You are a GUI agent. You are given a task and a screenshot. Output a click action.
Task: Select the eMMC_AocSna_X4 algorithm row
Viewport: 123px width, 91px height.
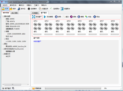(x=16, y=46)
